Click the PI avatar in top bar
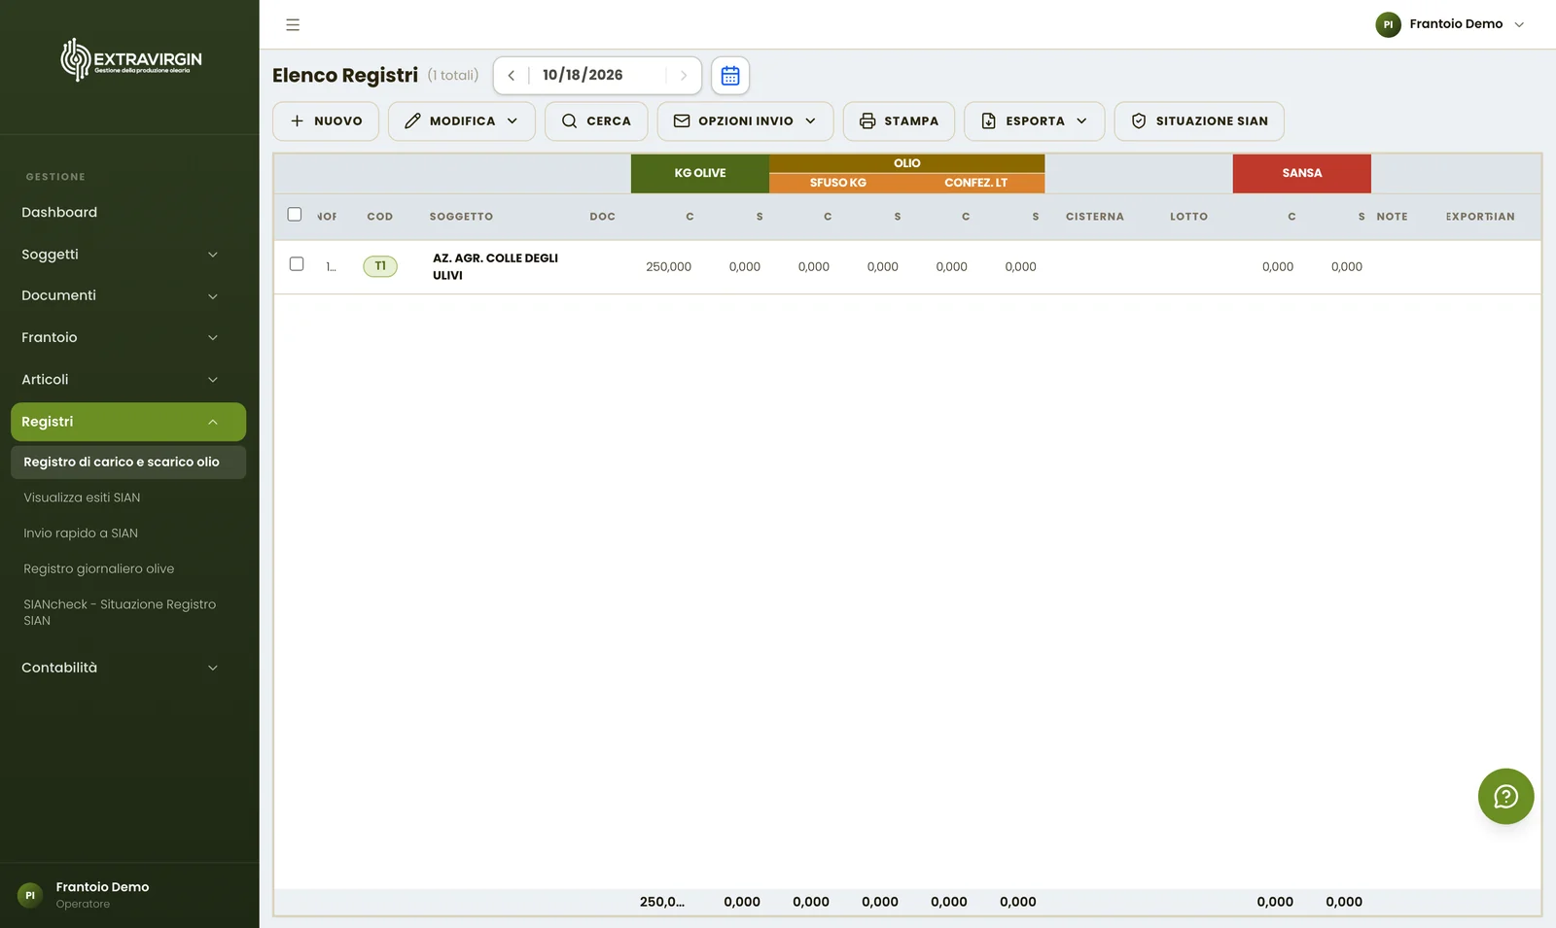1556x928 pixels. pyautogui.click(x=1388, y=24)
